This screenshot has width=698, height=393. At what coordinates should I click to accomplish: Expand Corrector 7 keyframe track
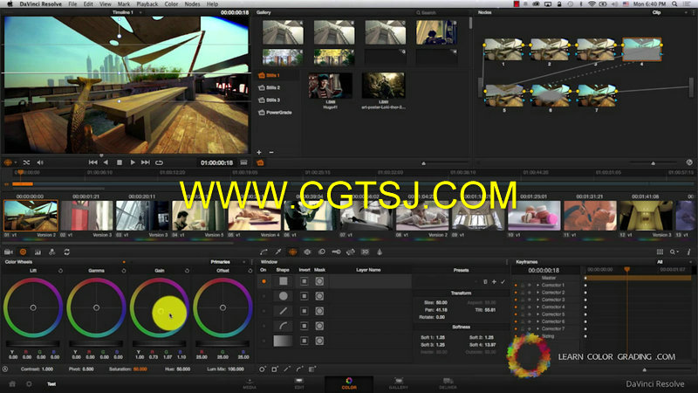537,329
